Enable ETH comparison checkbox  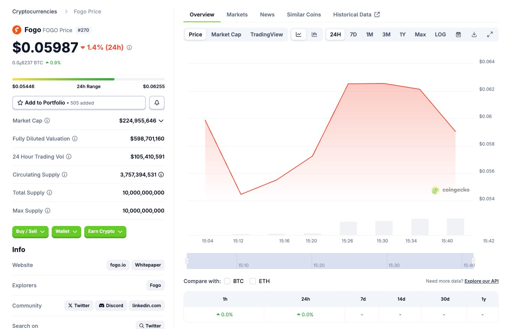(253, 281)
